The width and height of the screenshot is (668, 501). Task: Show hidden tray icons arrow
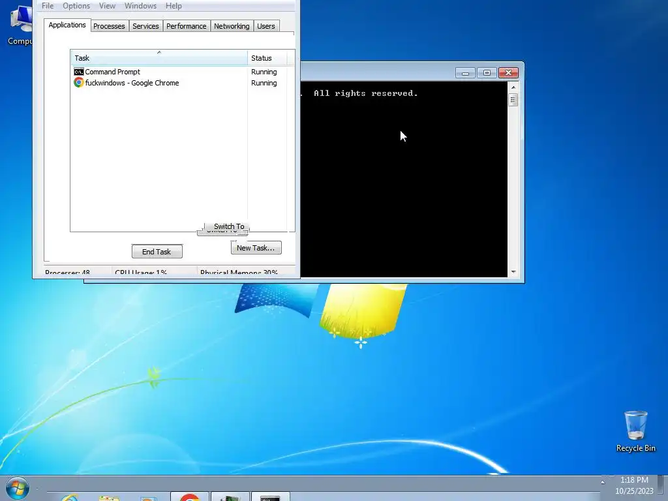click(x=603, y=482)
